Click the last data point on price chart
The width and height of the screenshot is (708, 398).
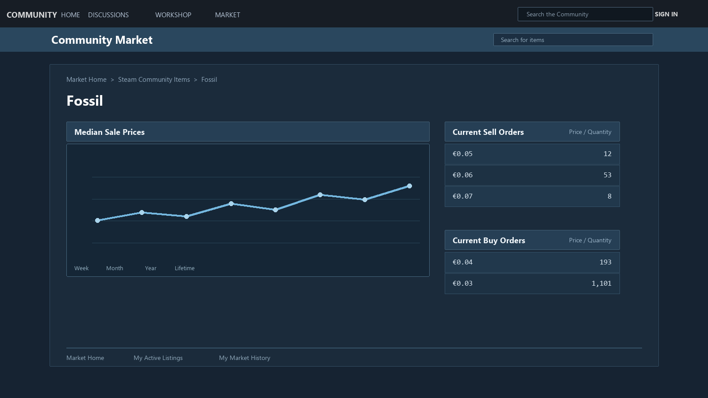coord(409,186)
